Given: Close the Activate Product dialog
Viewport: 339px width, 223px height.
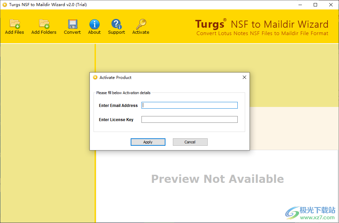Looking at the screenshot, I should (x=244, y=77).
